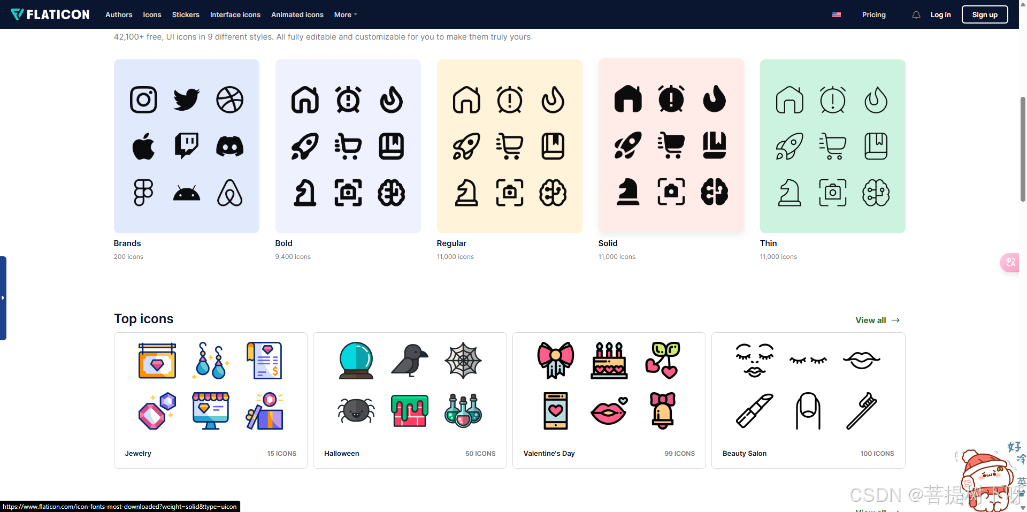Image resolution: width=1027 pixels, height=512 pixels.
Task: Open the Authors menu
Action: pyautogui.click(x=119, y=14)
